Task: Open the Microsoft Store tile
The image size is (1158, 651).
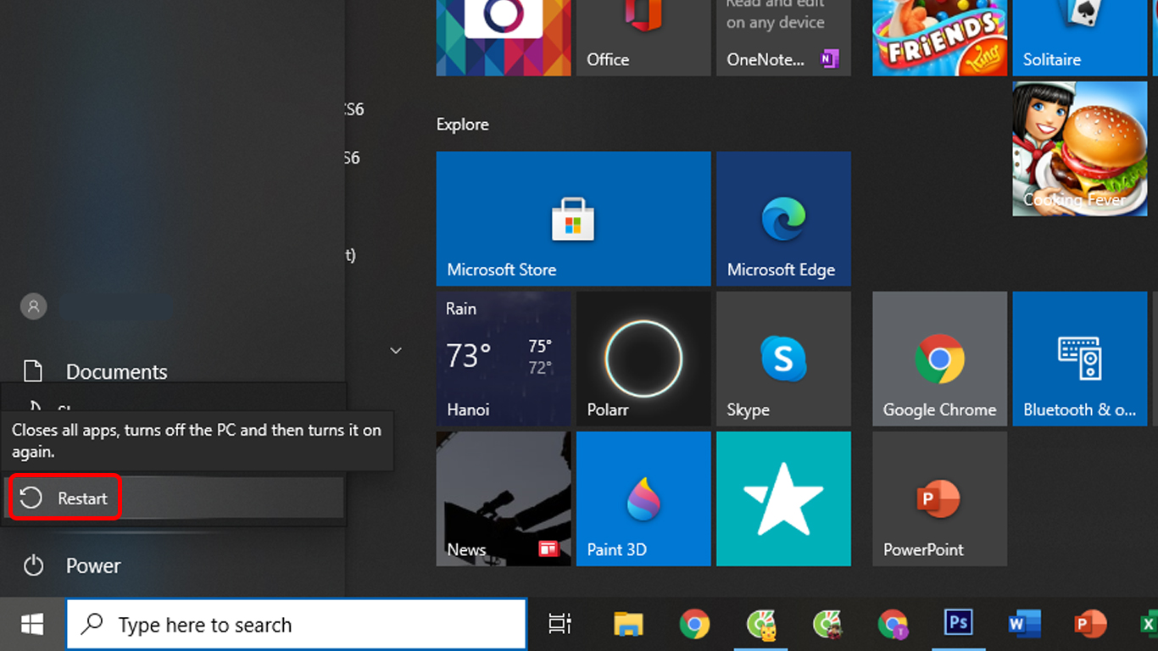Action: (573, 219)
